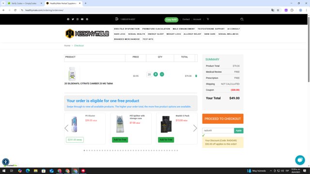The width and height of the screenshot is (310, 174).
Task: Open site search magnifier icon
Action: (242, 19)
